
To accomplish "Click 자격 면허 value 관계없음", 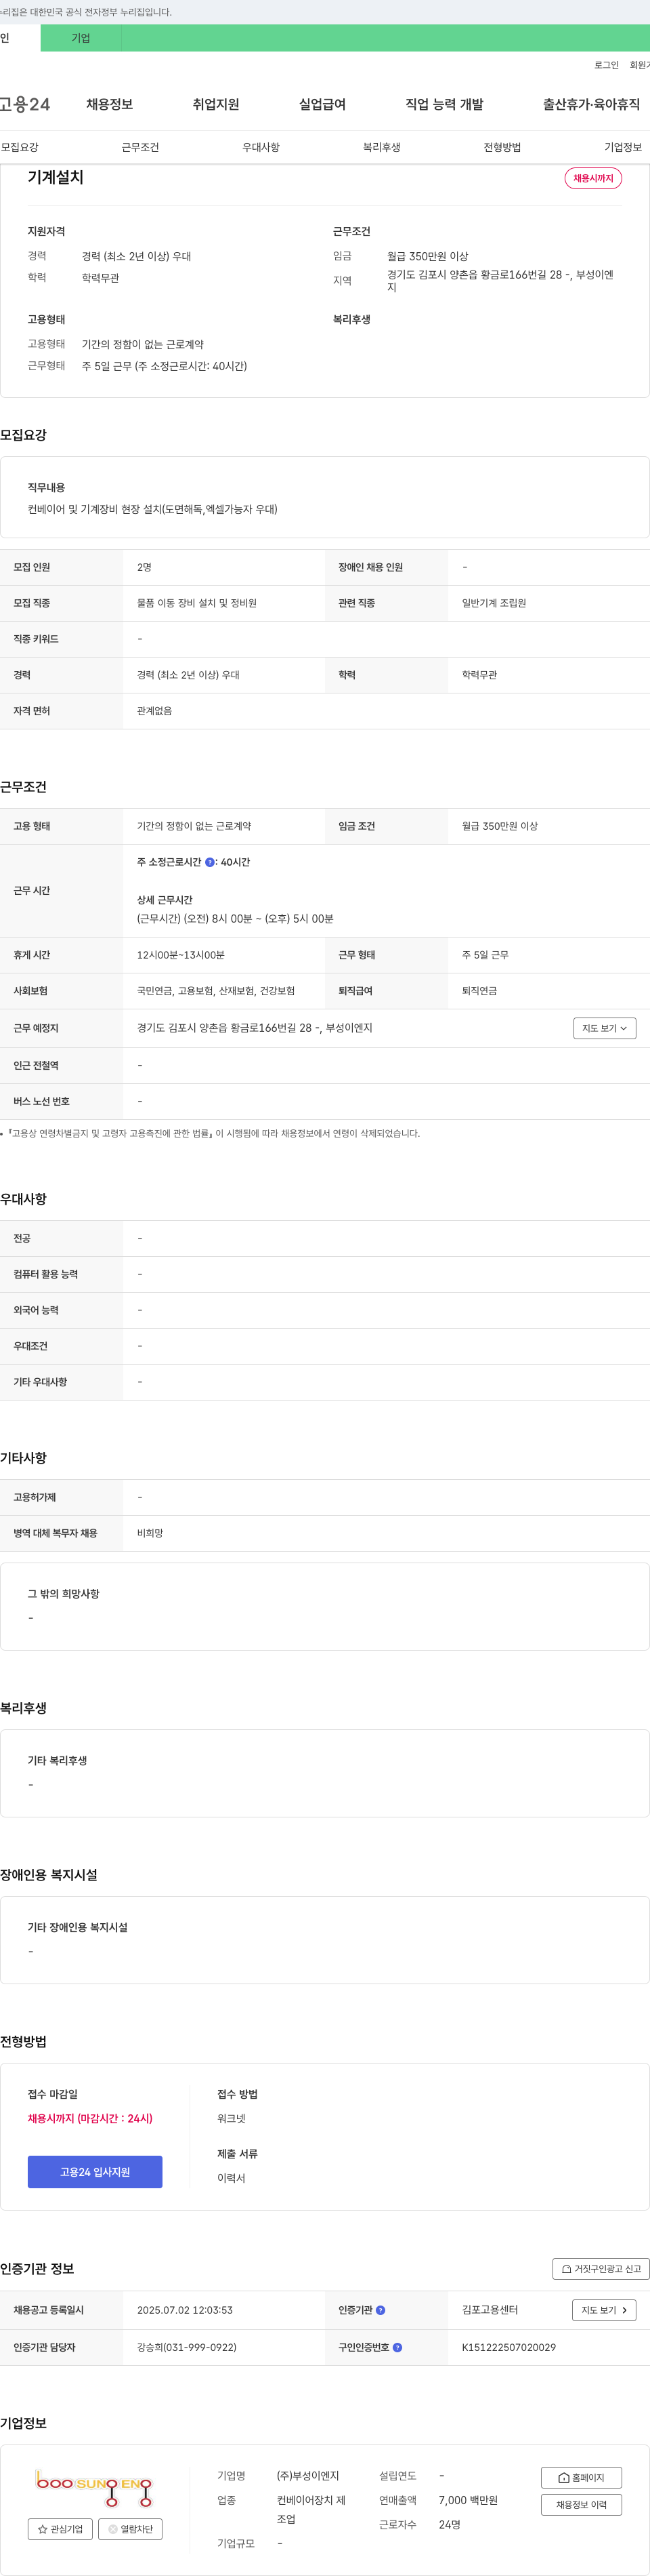I will (x=154, y=711).
